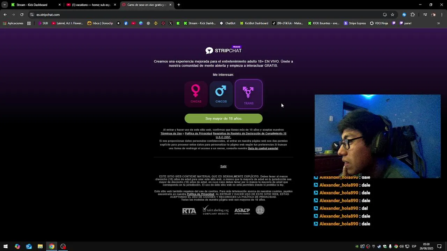This screenshot has width=447, height=251.
Task: Open the browser profile avatar
Action: click(433, 15)
